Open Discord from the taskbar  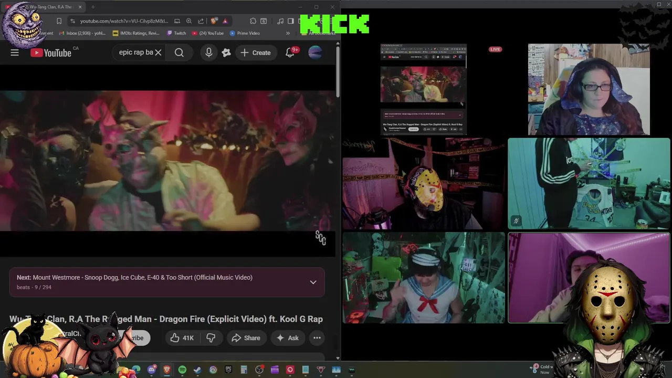click(x=152, y=370)
